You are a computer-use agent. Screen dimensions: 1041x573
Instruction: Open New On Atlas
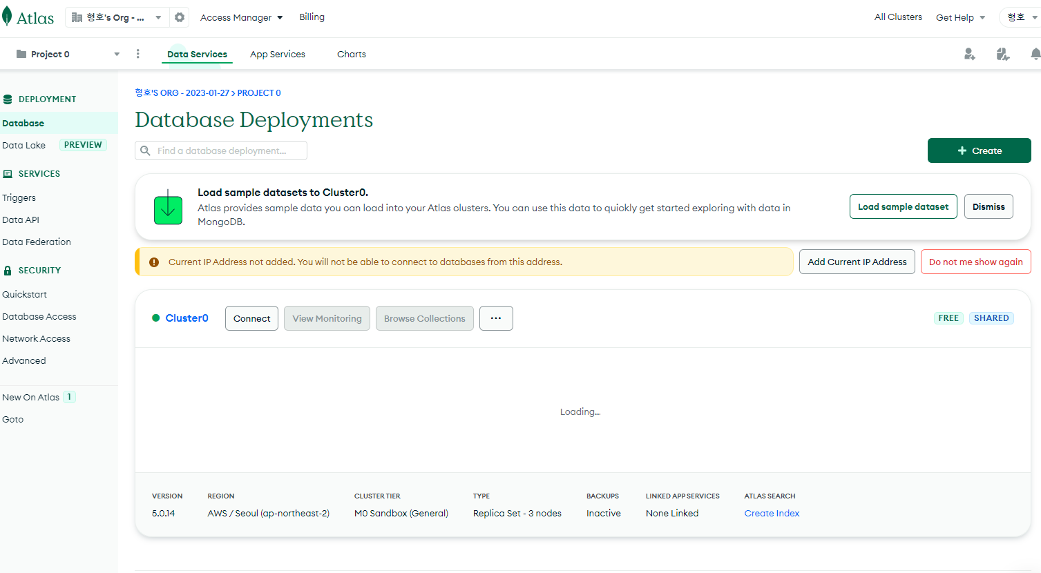pyautogui.click(x=30, y=397)
